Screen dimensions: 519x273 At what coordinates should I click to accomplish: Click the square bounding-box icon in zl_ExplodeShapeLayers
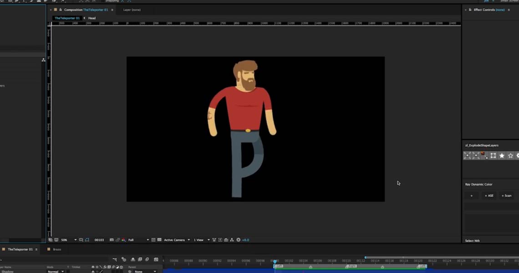pyautogui.click(x=493, y=156)
